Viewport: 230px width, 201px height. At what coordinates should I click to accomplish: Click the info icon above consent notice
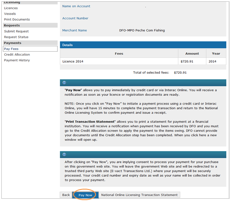point(64,155)
